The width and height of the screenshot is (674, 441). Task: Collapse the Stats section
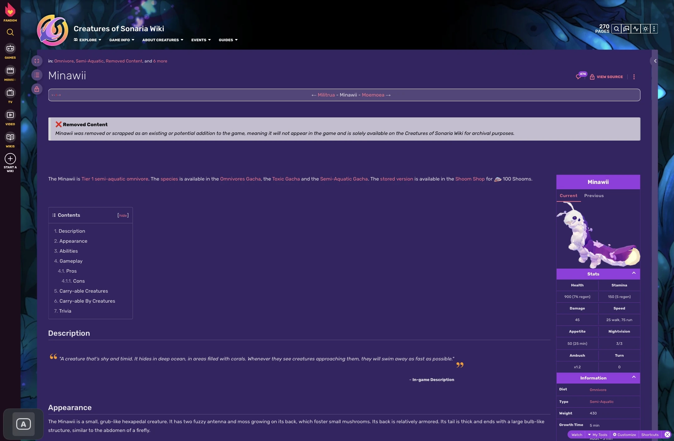click(x=633, y=273)
